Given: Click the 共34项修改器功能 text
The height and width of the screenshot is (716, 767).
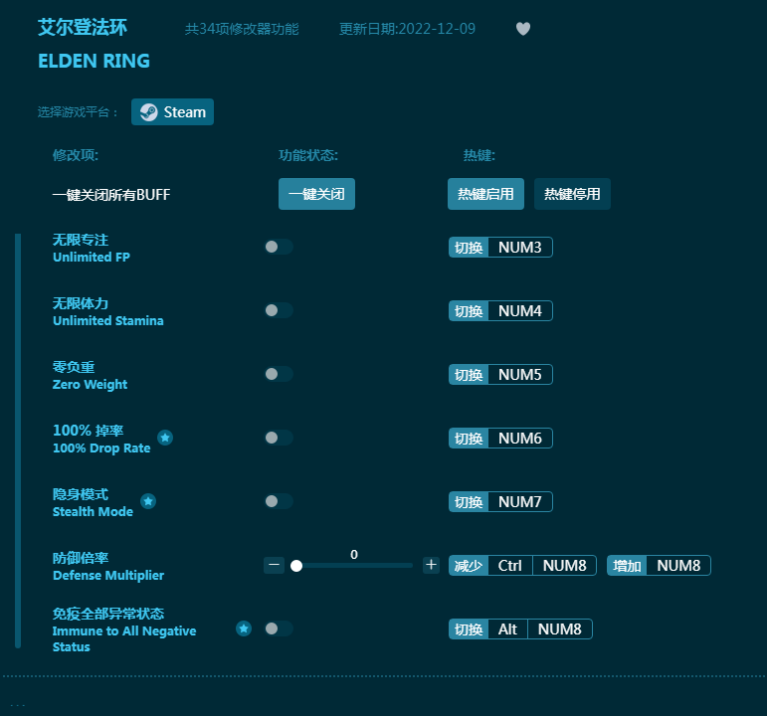Looking at the screenshot, I should coord(242,29).
